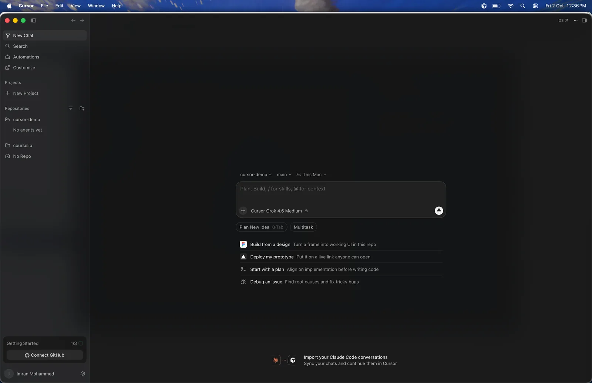This screenshot has width=592, height=383.
Task: Open the main branch dropdown
Action: [x=284, y=174]
